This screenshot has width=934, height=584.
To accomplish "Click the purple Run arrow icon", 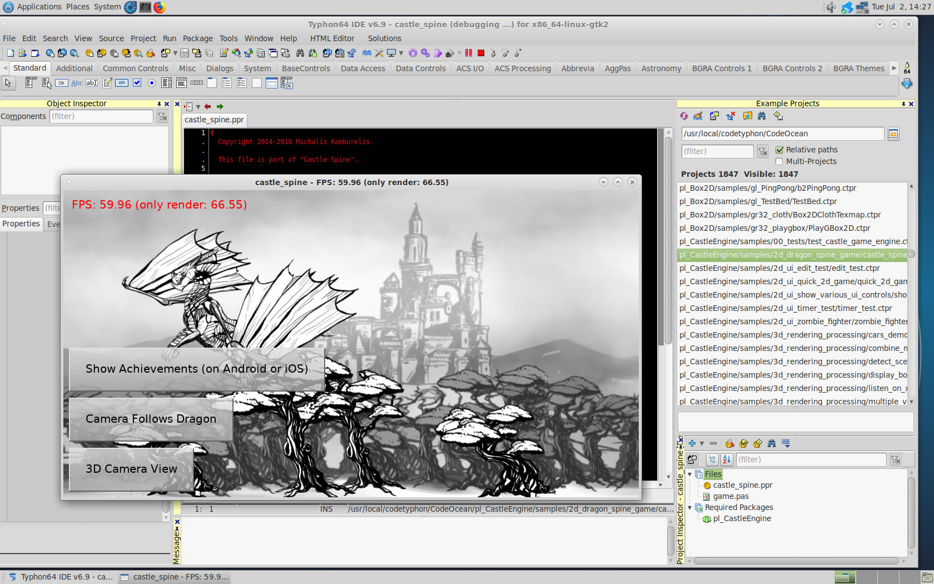I will [438, 53].
